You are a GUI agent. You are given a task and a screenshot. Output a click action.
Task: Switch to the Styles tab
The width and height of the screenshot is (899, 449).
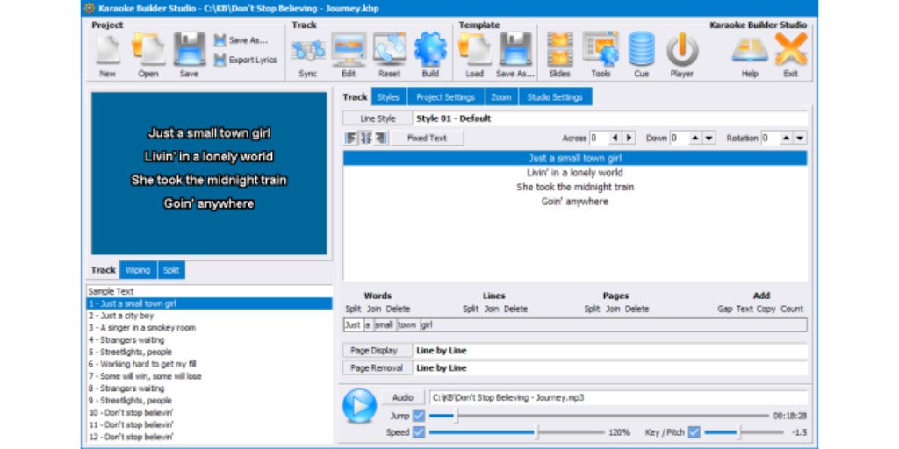click(x=389, y=96)
